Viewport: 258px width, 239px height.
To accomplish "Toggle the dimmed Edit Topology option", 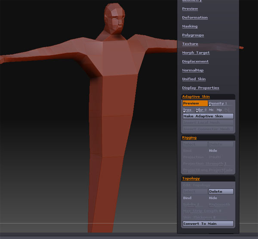I will pos(197,185).
